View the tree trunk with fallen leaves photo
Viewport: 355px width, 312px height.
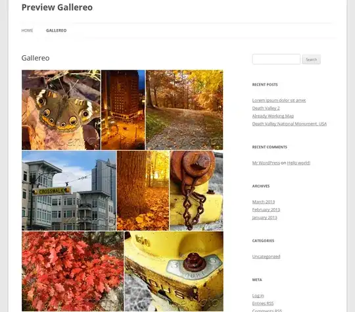tap(143, 190)
